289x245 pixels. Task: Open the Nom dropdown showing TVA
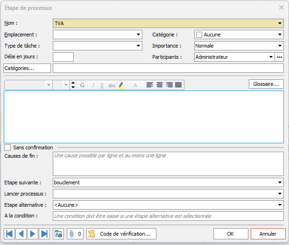coord(280,23)
